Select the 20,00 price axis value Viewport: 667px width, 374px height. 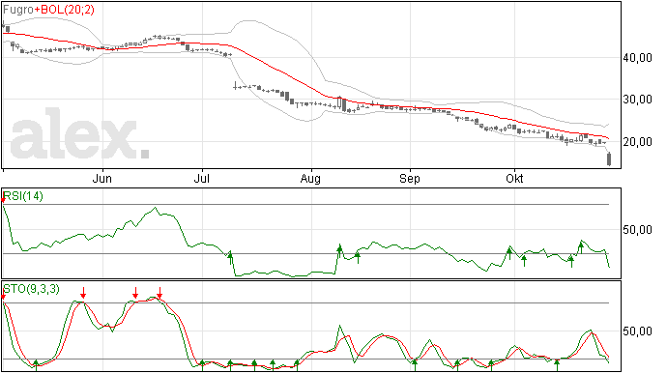(638, 142)
